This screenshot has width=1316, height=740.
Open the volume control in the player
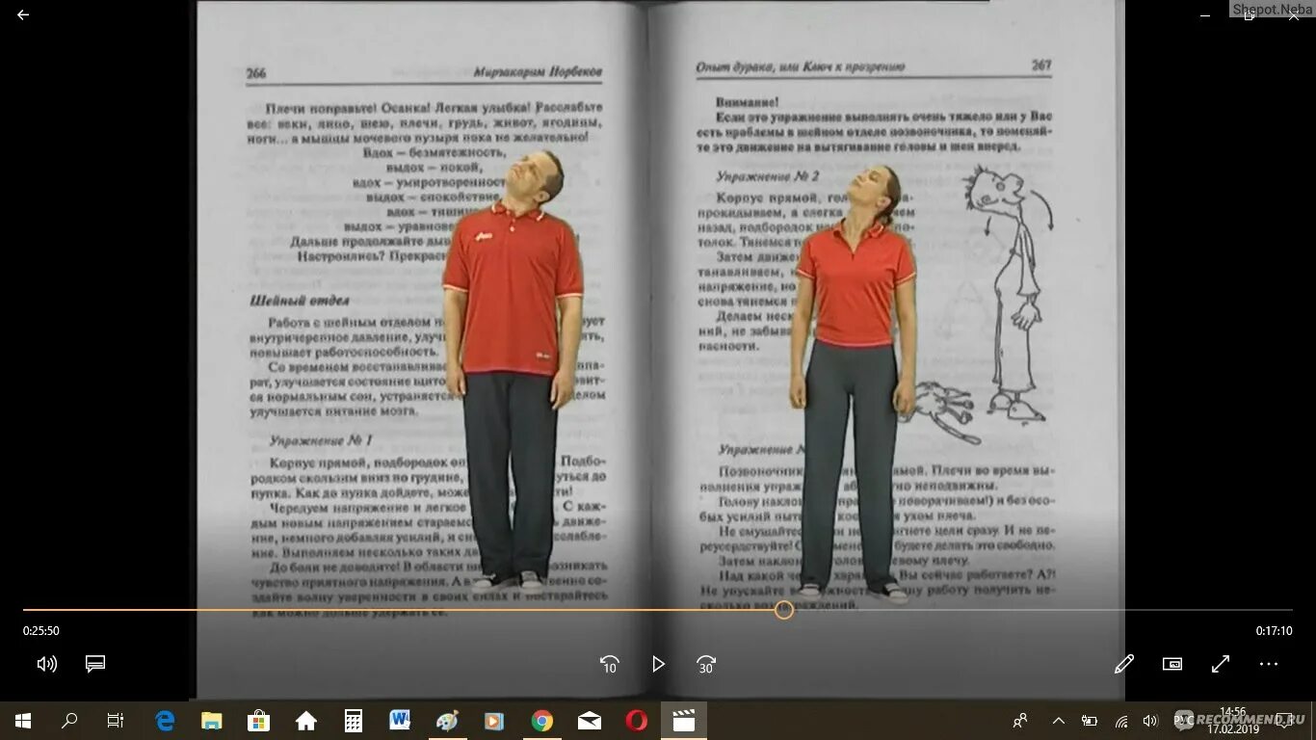pyautogui.click(x=46, y=664)
